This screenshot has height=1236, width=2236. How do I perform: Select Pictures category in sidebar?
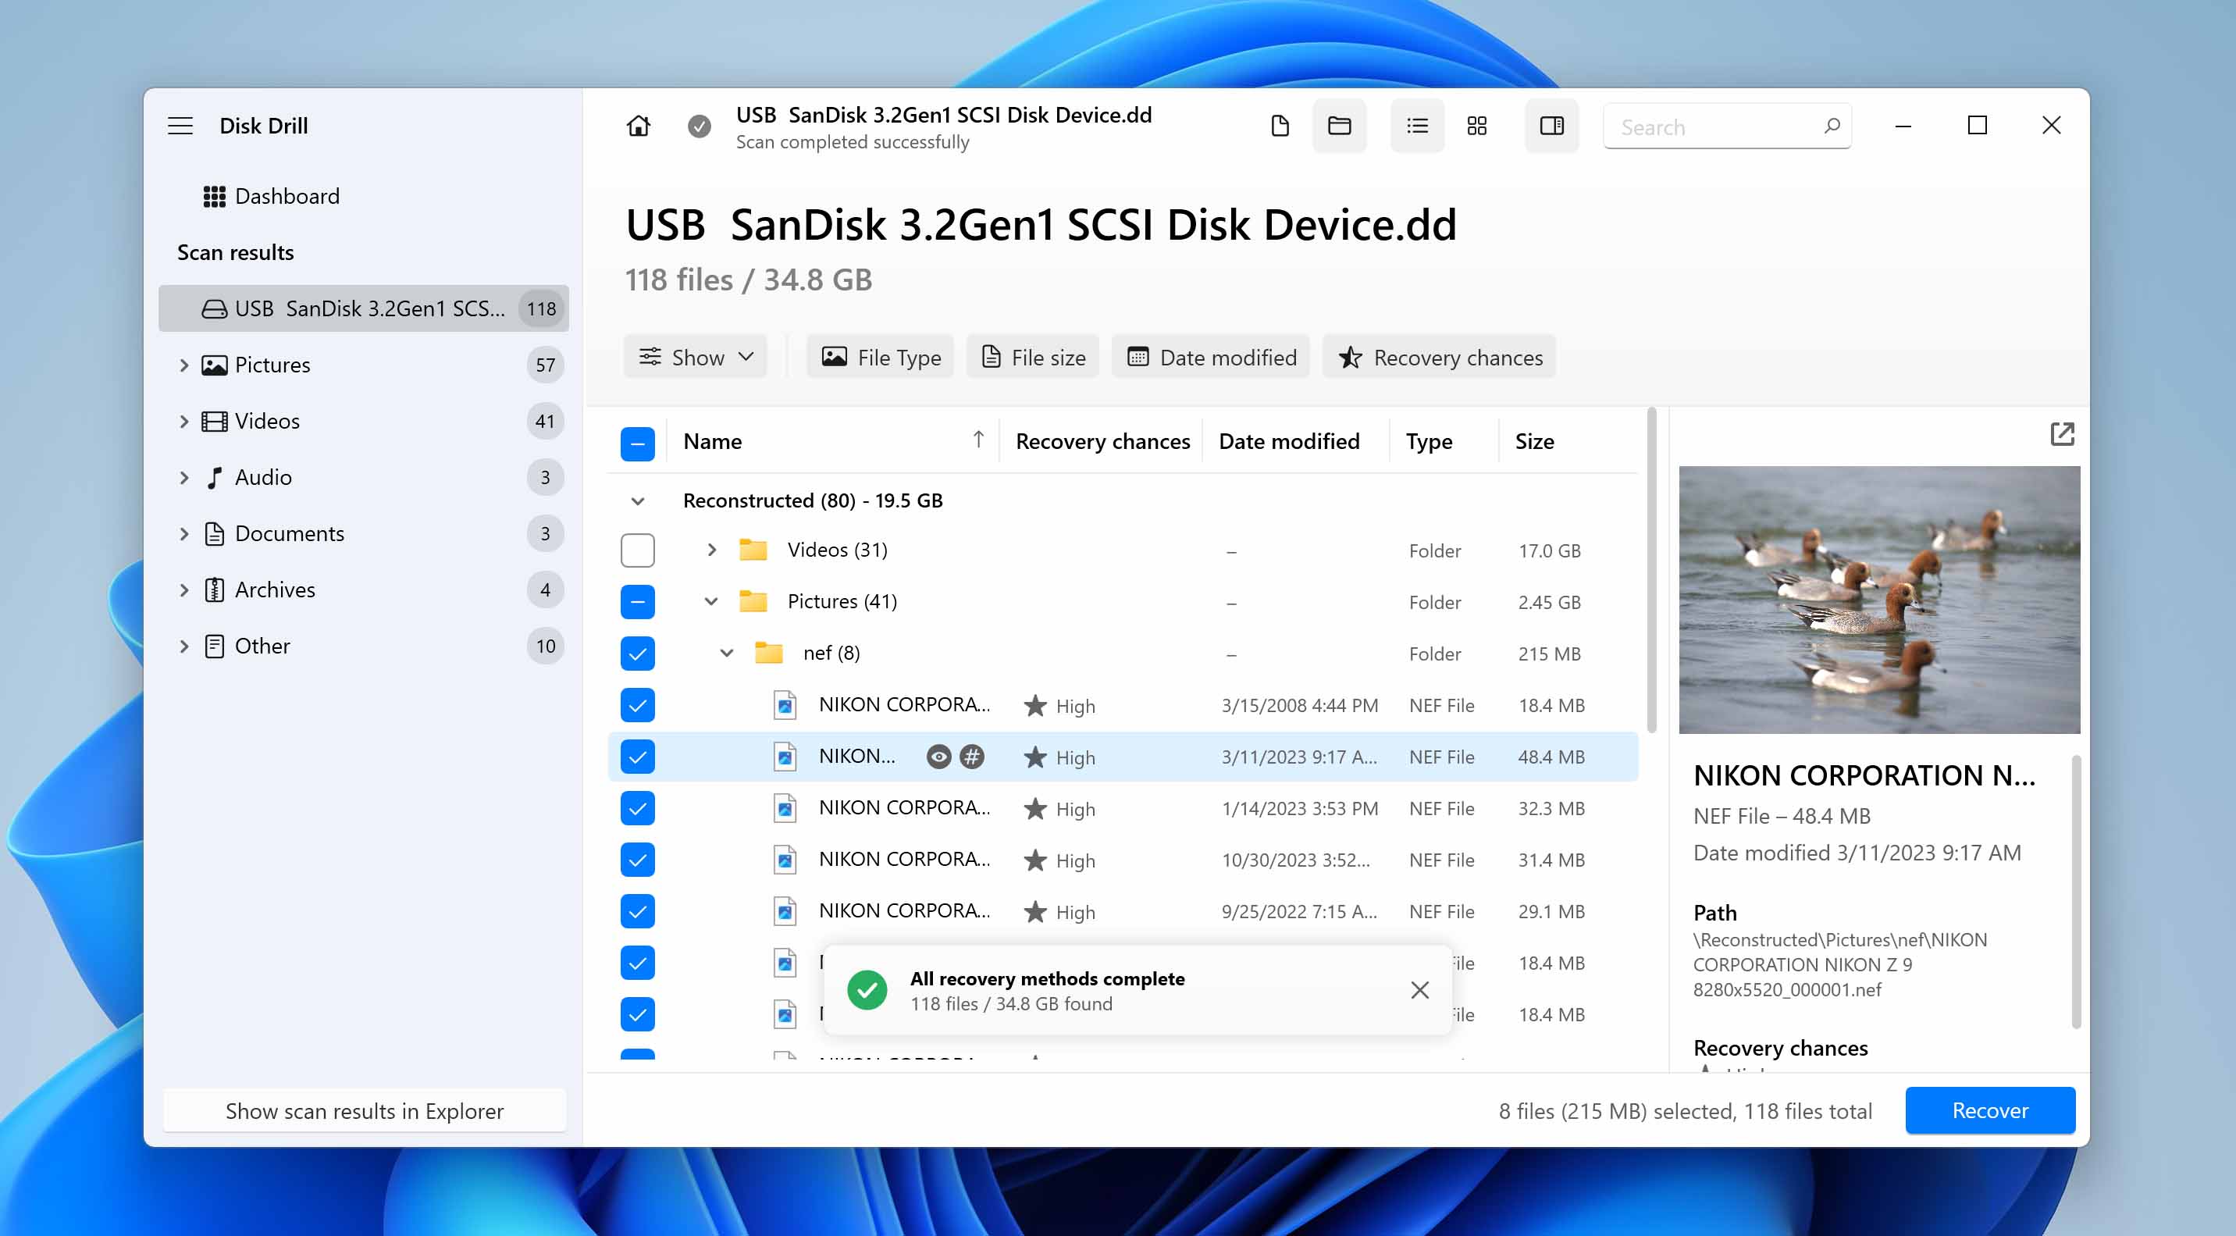(x=364, y=365)
